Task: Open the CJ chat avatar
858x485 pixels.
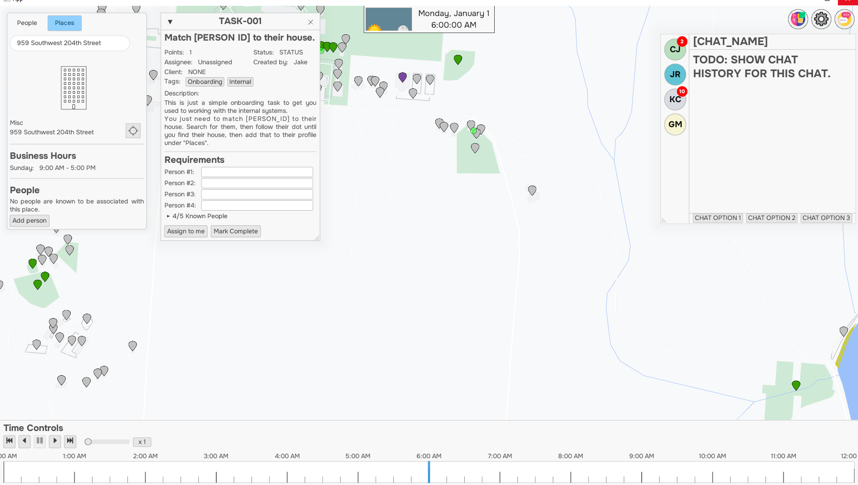Action: [x=675, y=49]
